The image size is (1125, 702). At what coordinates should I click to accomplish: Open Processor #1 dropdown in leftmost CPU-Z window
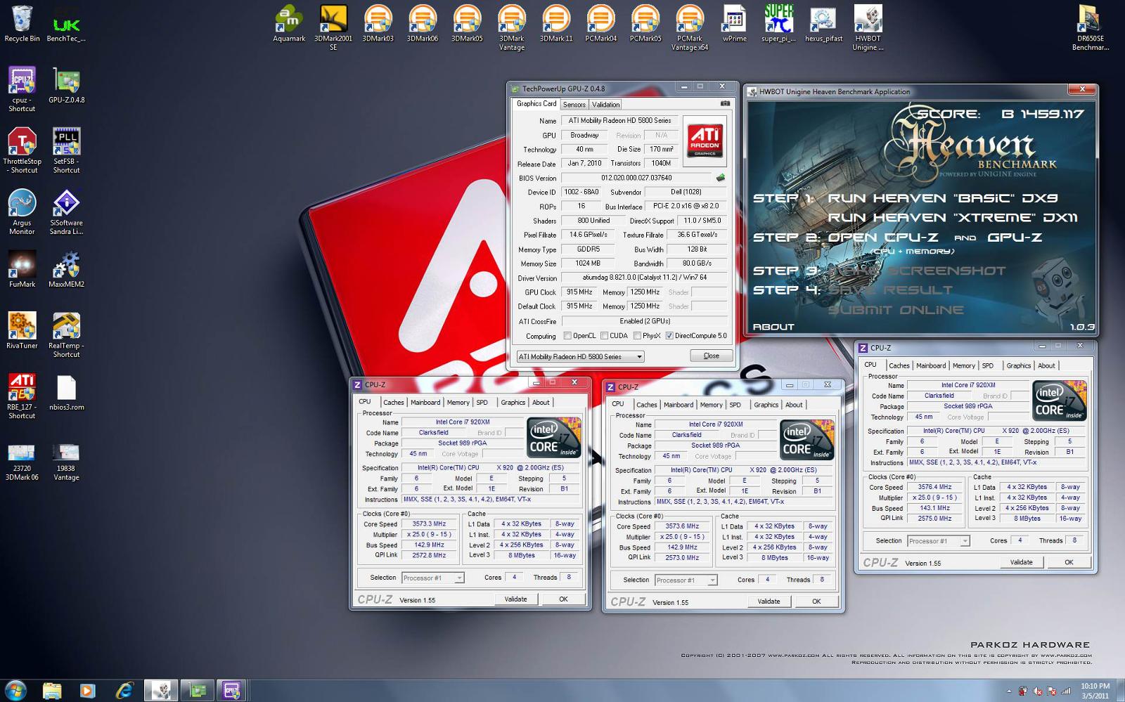pyautogui.click(x=433, y=578)
